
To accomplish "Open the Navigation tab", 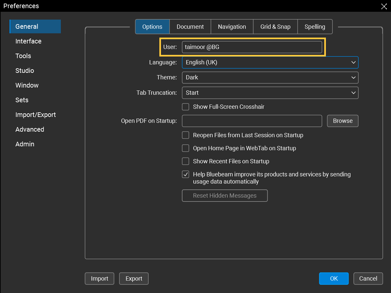I will (x=232, y=26).
